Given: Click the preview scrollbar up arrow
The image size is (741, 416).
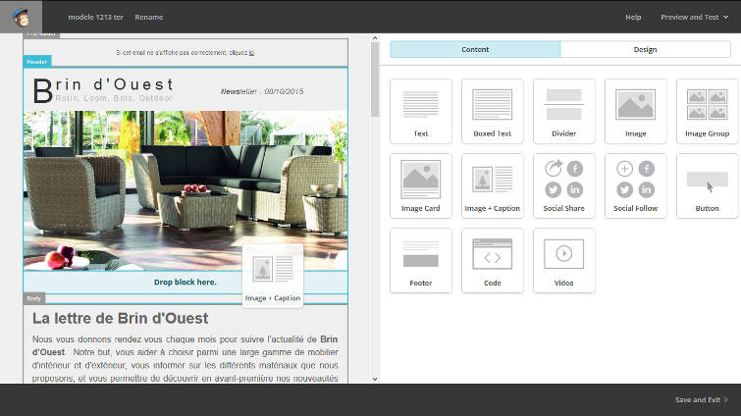Looking at the screenshot, I should tap(375, 38).
